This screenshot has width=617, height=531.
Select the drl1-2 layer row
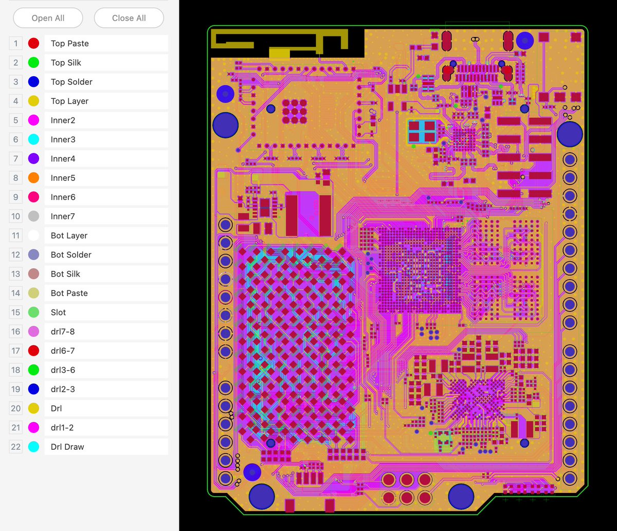pyautogui.click(x=106, y=427)
